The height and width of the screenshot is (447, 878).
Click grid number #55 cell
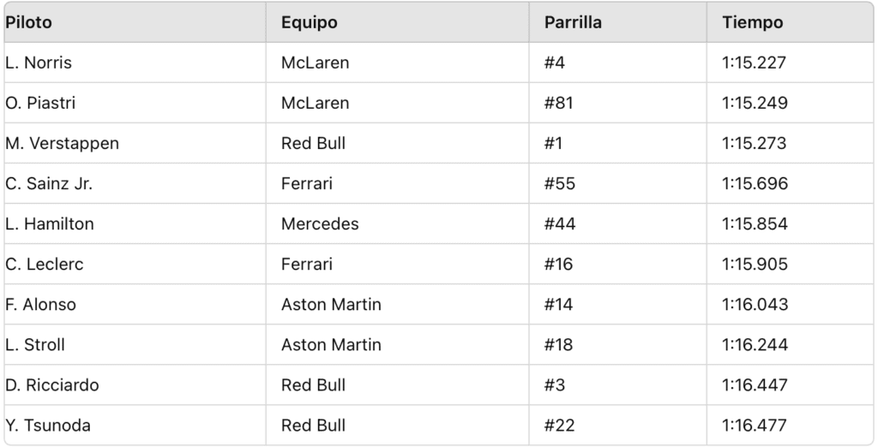tap(559, 183)
